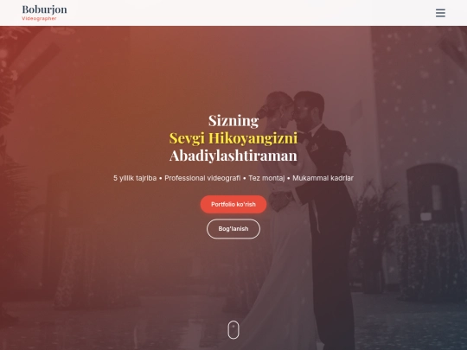Click the dark arched doorway in background
Image resolution: width=467 pixels, height=350 pixels.
pos(432,195)
